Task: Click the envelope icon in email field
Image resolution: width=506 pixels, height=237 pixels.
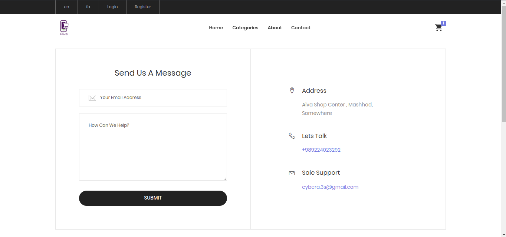Action: coord(92,98)
